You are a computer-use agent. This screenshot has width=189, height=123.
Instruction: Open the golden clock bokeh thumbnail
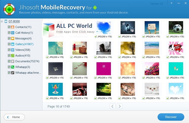(128, 48)
